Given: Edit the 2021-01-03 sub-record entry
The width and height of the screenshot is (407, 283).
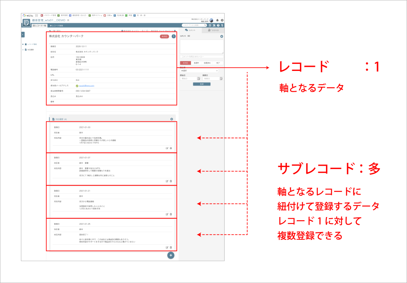Looking at the screenshot, I should (167, 148).
